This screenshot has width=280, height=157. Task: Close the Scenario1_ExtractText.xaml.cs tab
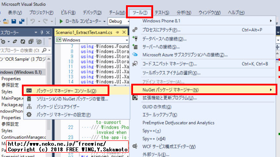[124, 32]
